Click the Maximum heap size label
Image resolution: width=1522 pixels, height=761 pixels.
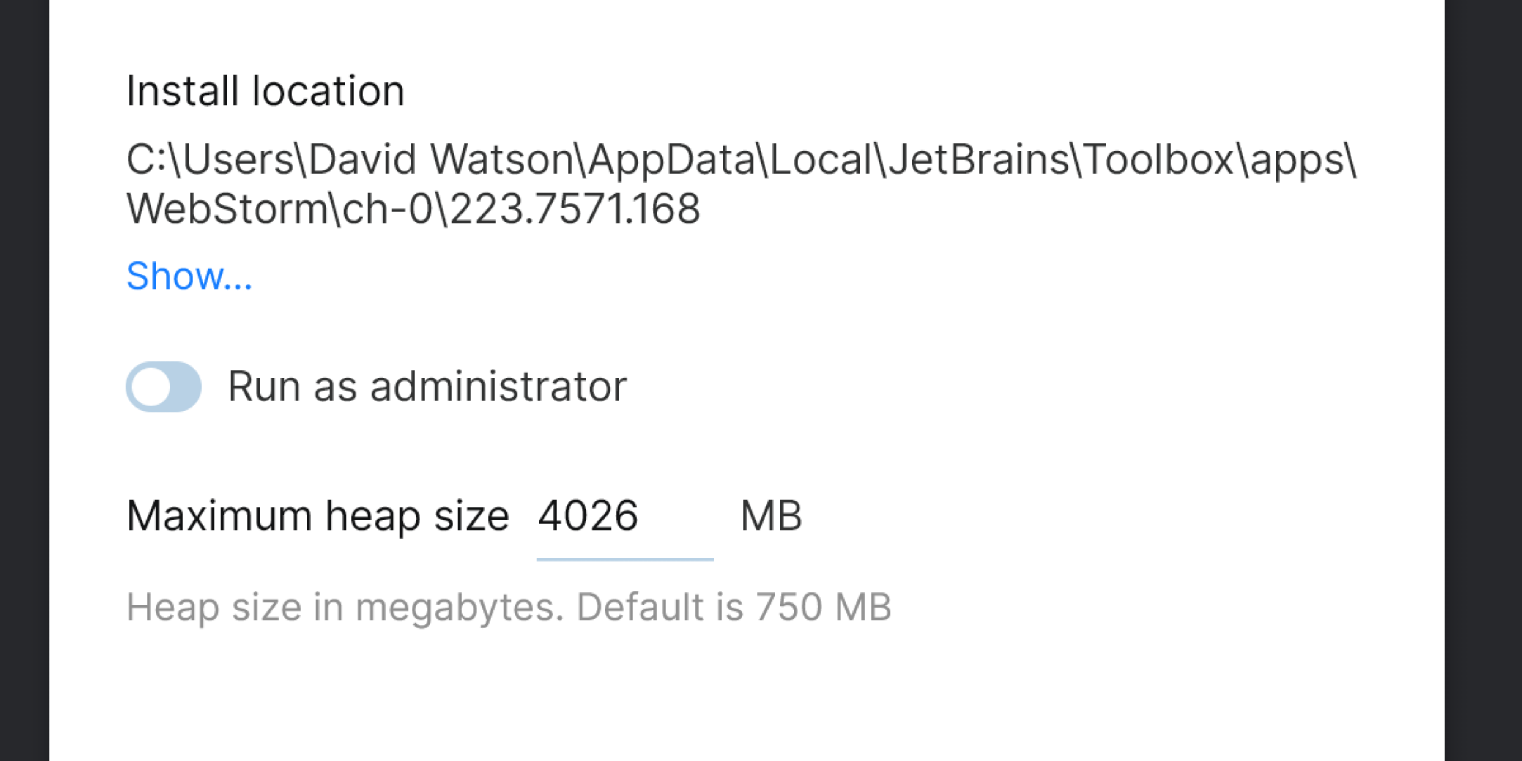pyautogui.click(x=318, y=515)
